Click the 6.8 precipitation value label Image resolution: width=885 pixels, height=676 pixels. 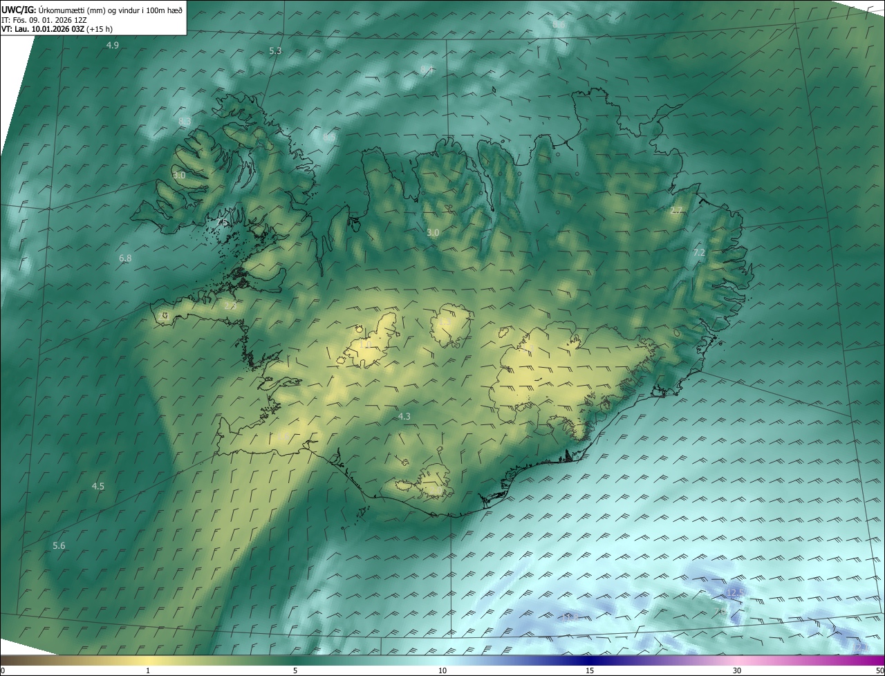pos(125,259)
